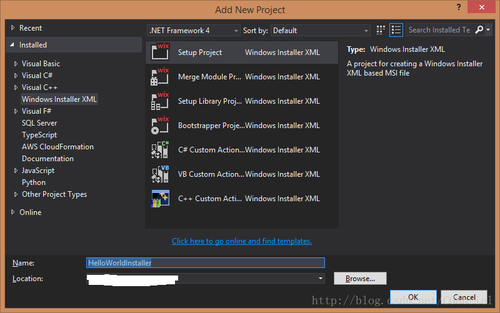Open the help question mark button
The width and height of the screenshot is (500, 313).
click(459, 7)
